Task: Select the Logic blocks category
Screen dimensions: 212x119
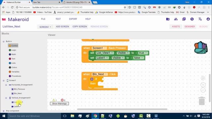Action: [x=13, y=50]
